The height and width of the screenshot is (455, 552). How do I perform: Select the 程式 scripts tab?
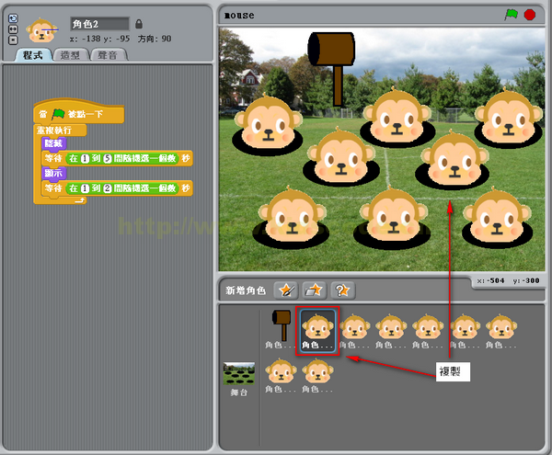tap(33, 55)
